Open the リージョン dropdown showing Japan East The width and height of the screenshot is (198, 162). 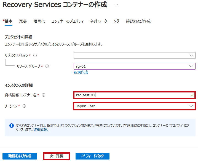coord(135,106)
